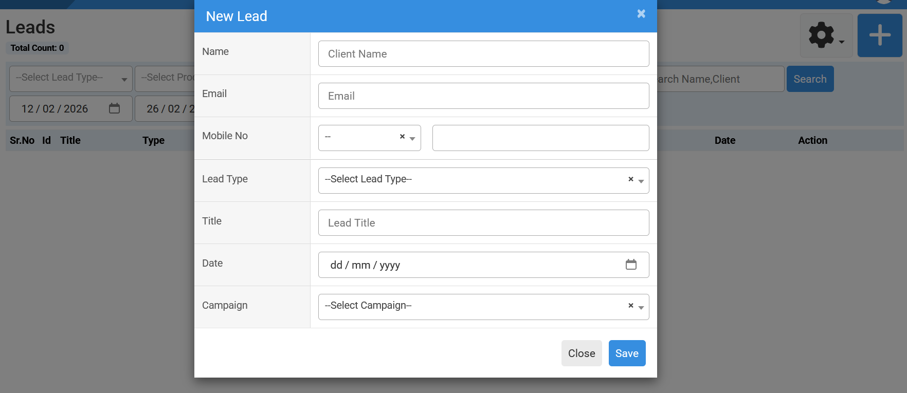
Task: Click the plus add lead icon
Action: [879, 35]
